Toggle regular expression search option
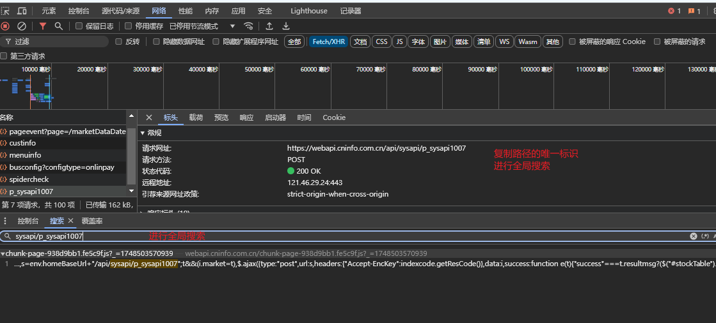716x323 pixels. point(705,236)
